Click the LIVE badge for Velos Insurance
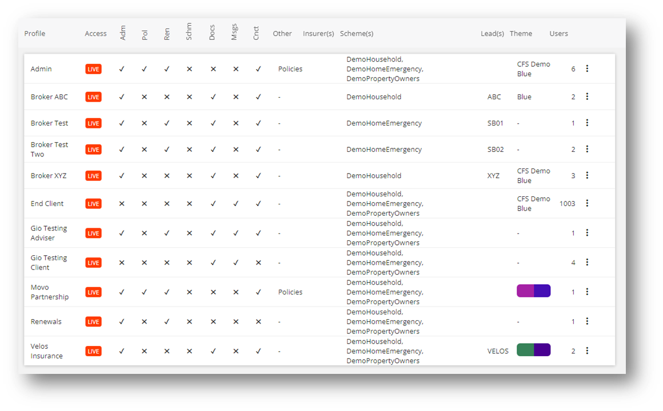 (93, 351)
